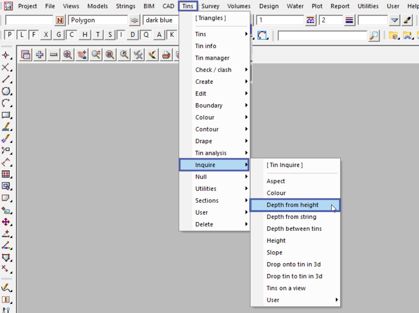The height and width of the screenshot is (313, 419).
Task: Click the magnifier search icon
Action: click(x=374, y=35)
